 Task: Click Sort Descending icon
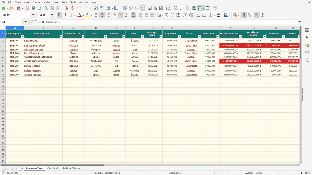coord(137,8)
